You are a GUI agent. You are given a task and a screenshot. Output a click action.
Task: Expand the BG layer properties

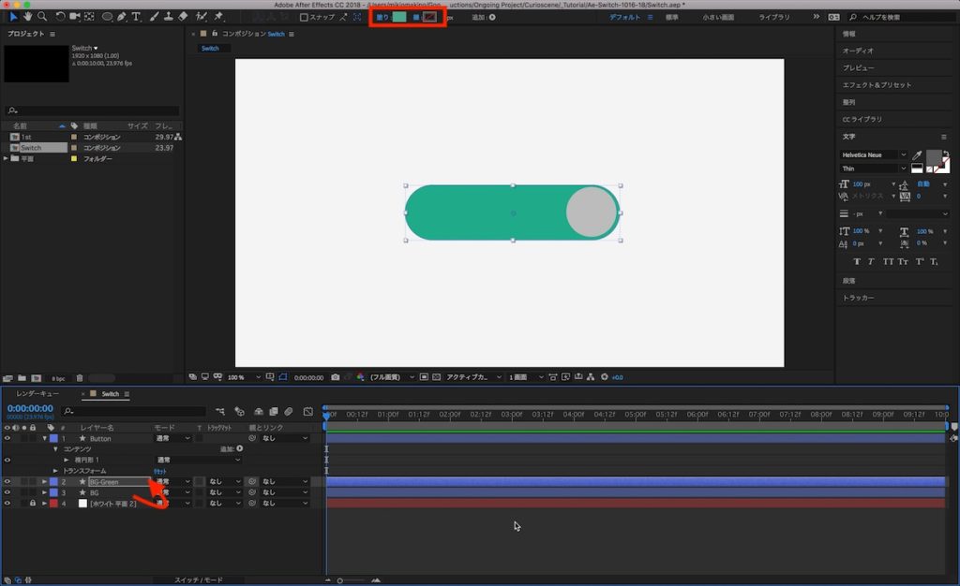[44, 492]
